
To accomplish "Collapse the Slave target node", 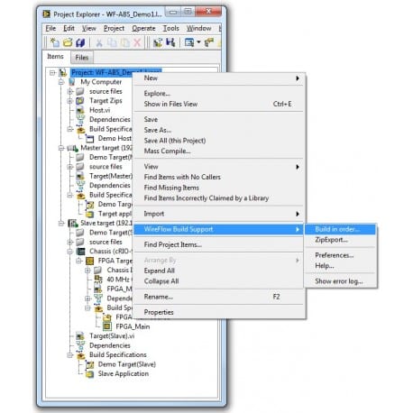I will (x=61, y=223).
